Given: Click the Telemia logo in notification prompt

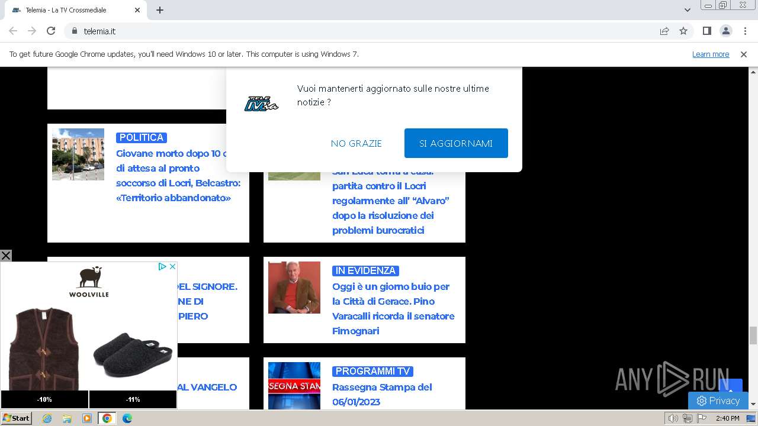Looking at the screenshot, I should pyautogui.click(x=262, y=104).
